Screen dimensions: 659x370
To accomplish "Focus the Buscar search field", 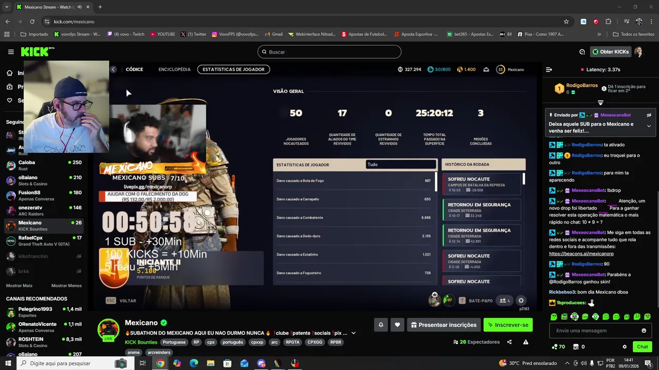I will pos(329,52).
